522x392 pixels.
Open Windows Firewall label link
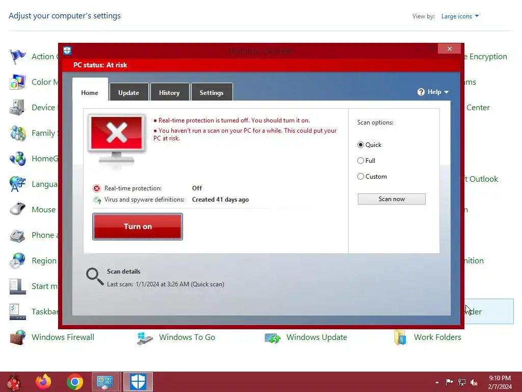(63, 337)
